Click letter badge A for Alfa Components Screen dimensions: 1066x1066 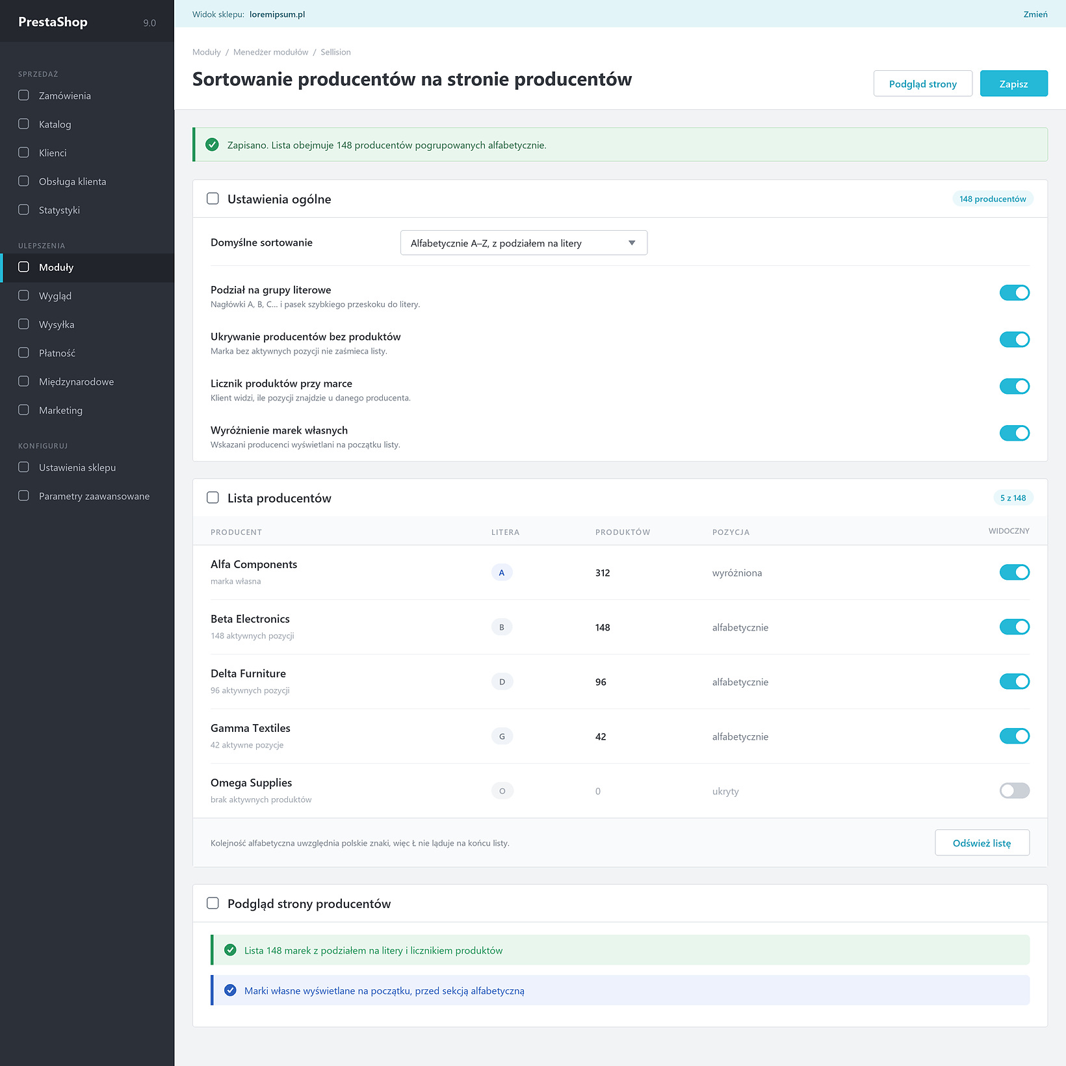pyautogui.click(x=502, y=573)
